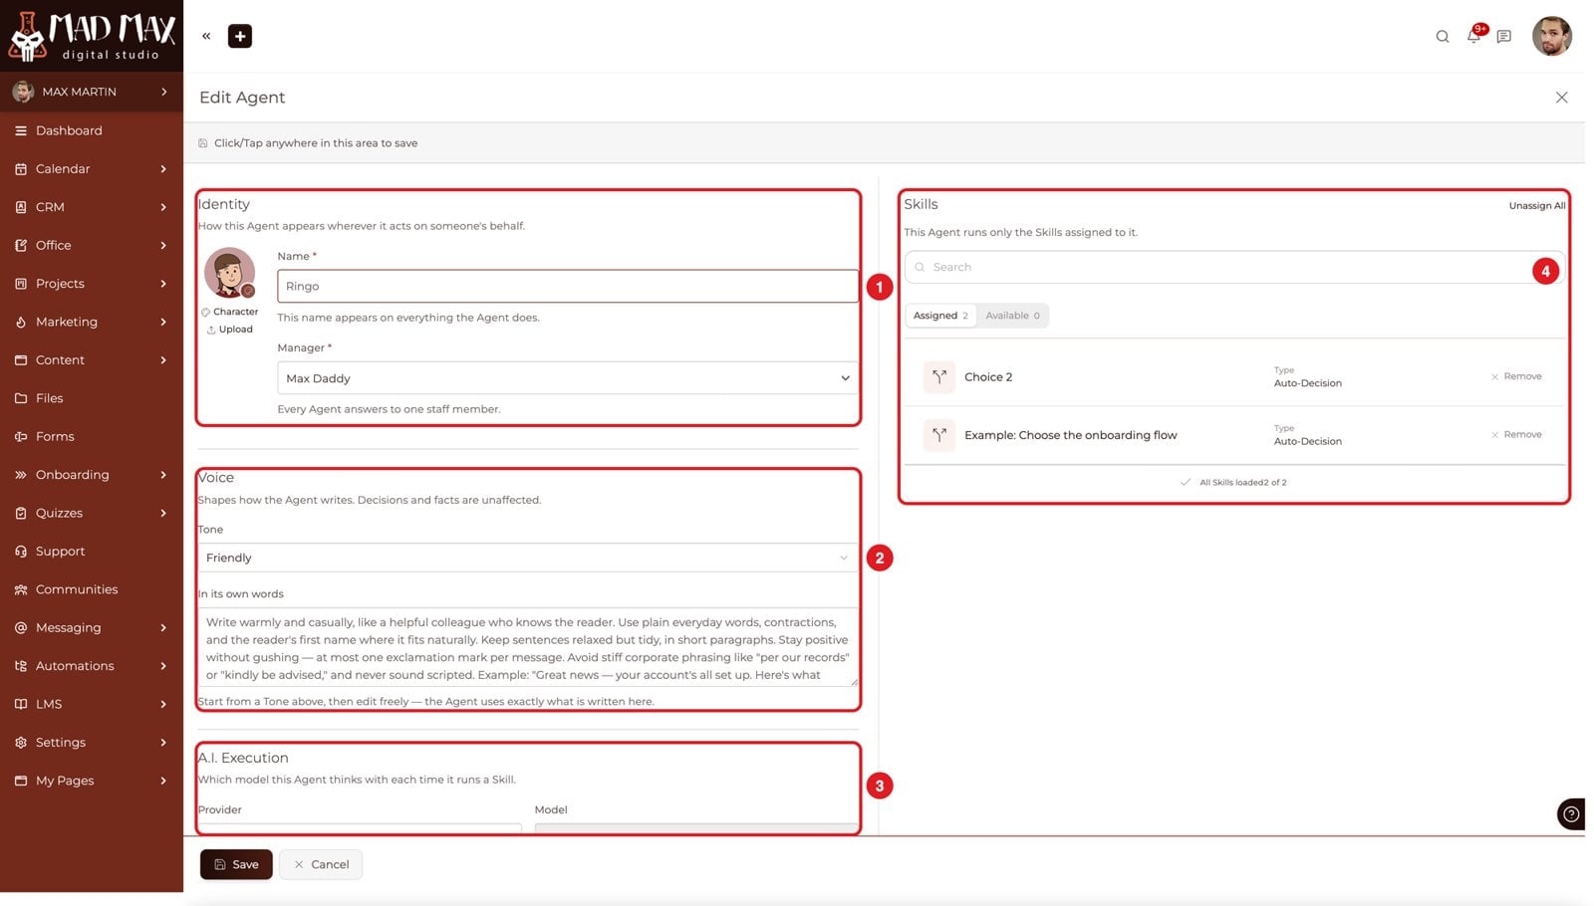Open the Manager dropdown showing Max Daddy

point(567,378)
